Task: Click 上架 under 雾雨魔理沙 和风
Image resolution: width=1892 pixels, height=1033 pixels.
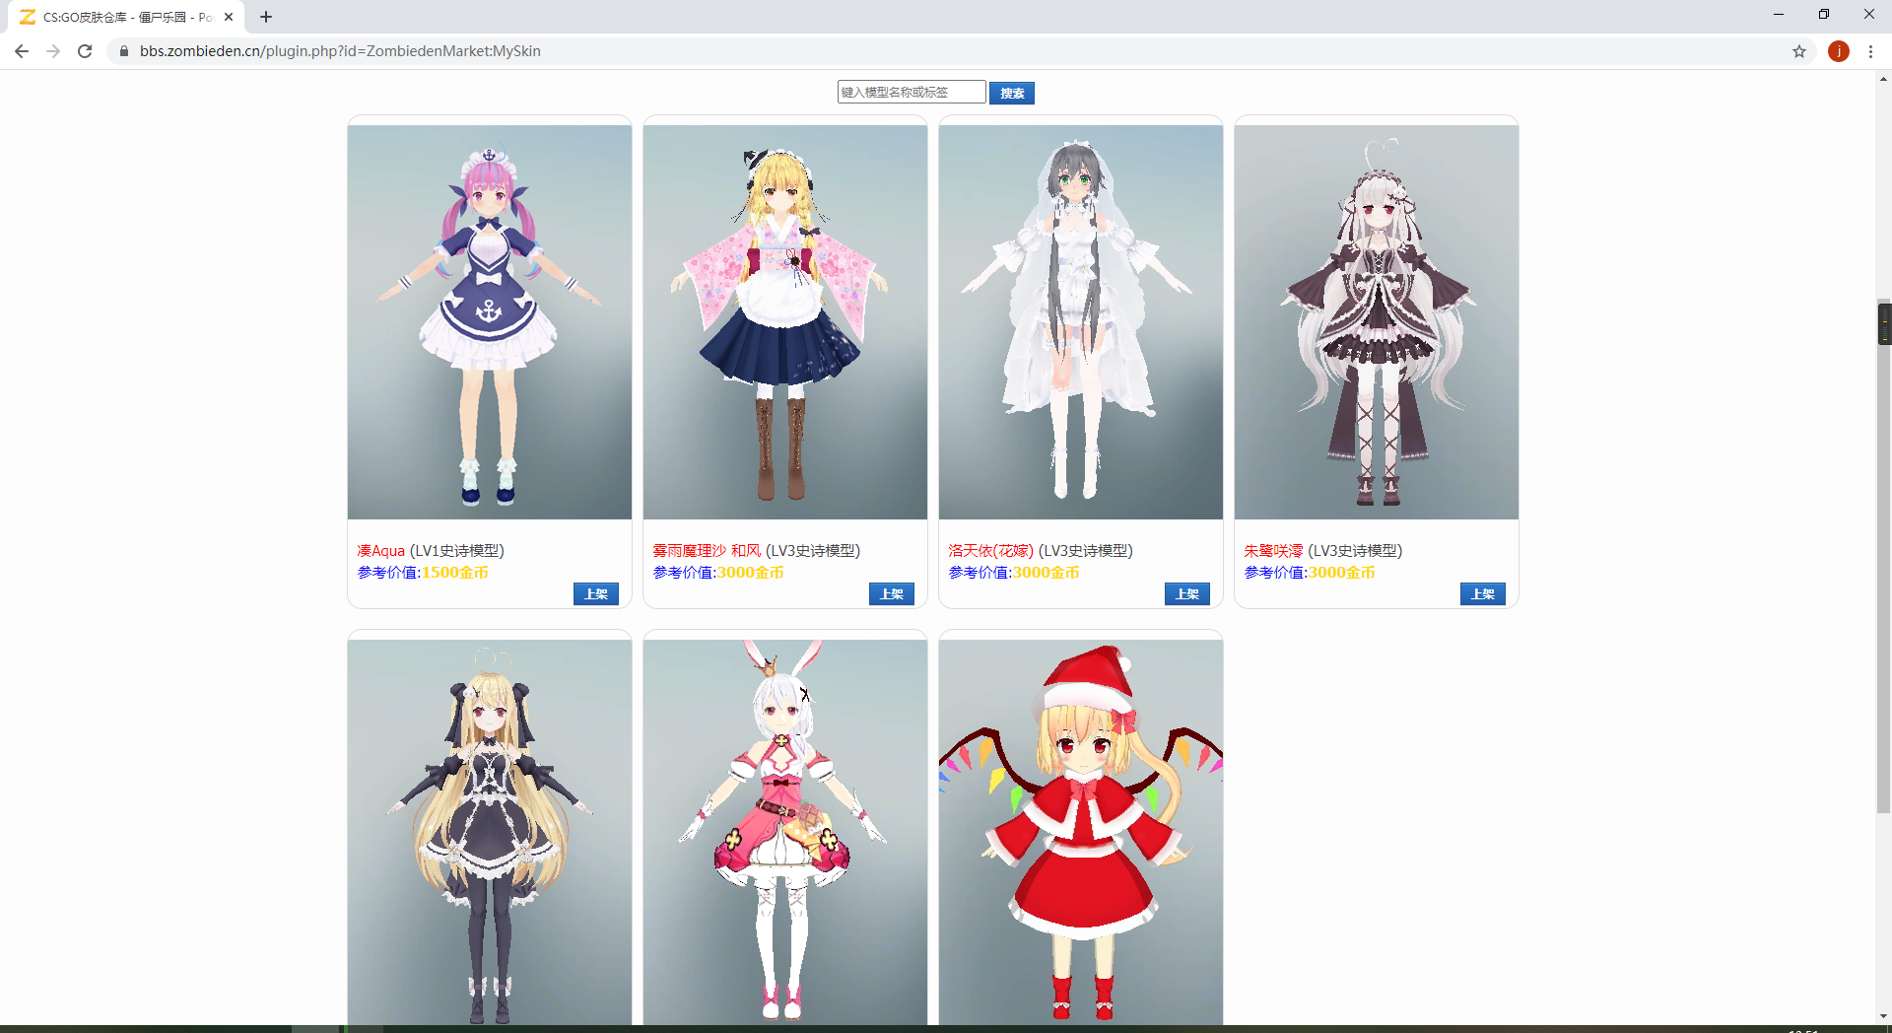Action: (891, 593)
